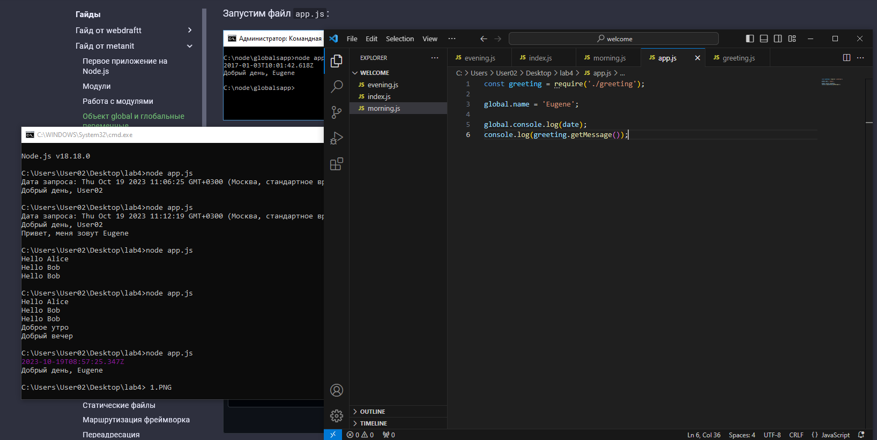Click the welcome command center search box
The height and width of the screenshot is (440, 877).
click(613, 39)
